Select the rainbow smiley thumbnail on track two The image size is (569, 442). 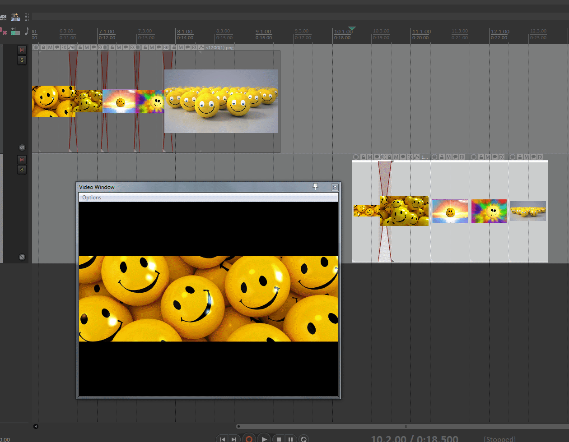click(489, 211)
